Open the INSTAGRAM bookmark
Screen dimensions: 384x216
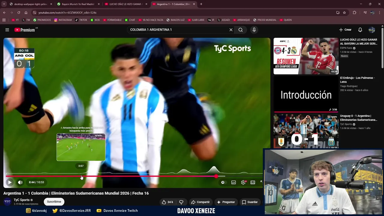tap(63, 20)
